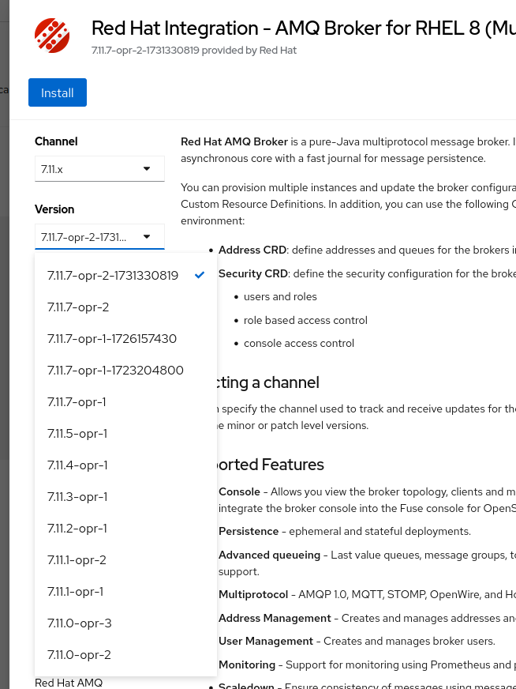
Task: Choose version 7.11.7-opr-1-1726157430
Action: [x=112, y=339]
